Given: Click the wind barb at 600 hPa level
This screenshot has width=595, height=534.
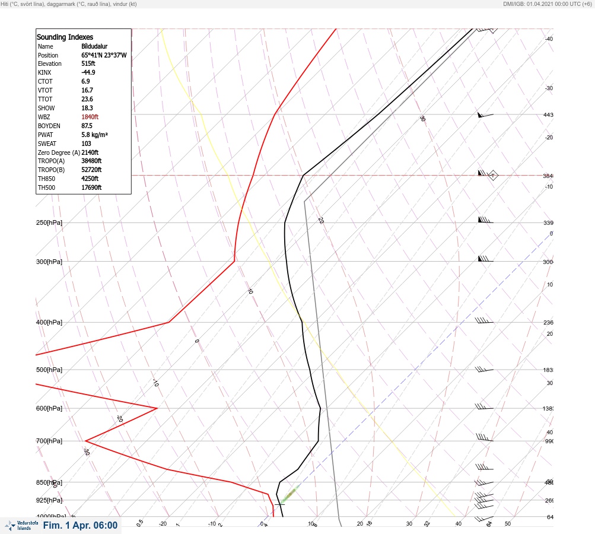Looking at the screenshot, I should tap(484, 407).
